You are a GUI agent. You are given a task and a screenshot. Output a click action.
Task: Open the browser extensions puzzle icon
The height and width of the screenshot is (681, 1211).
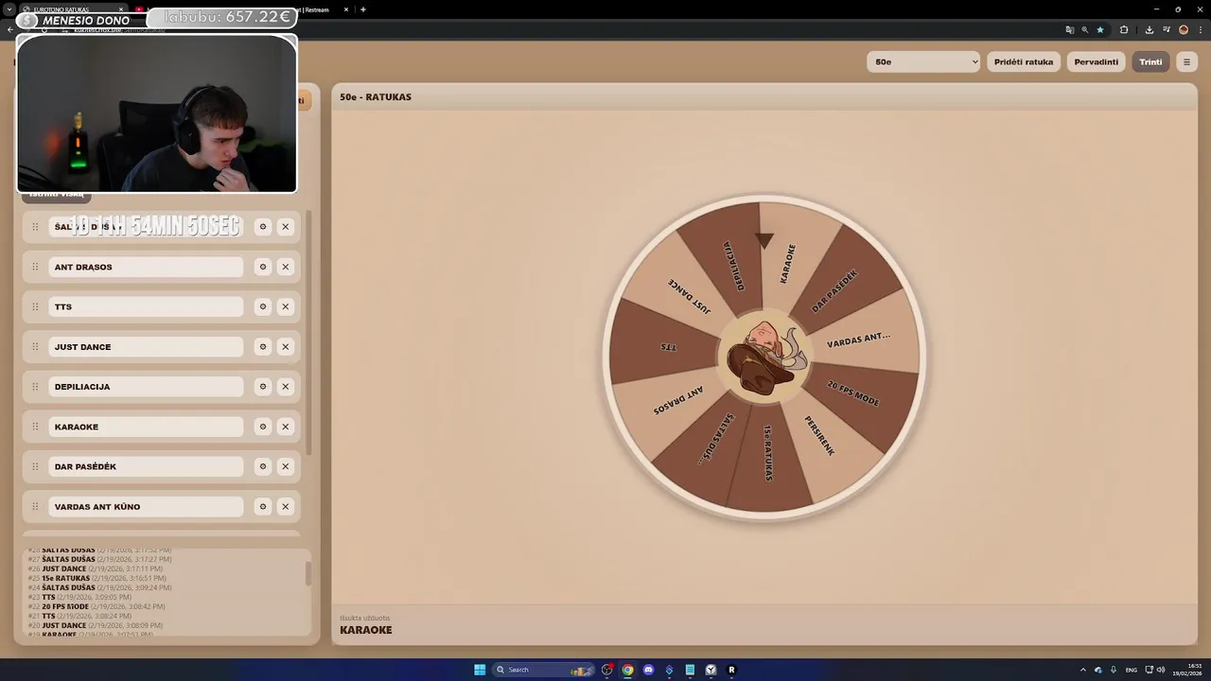click(x=1124, y=29)
